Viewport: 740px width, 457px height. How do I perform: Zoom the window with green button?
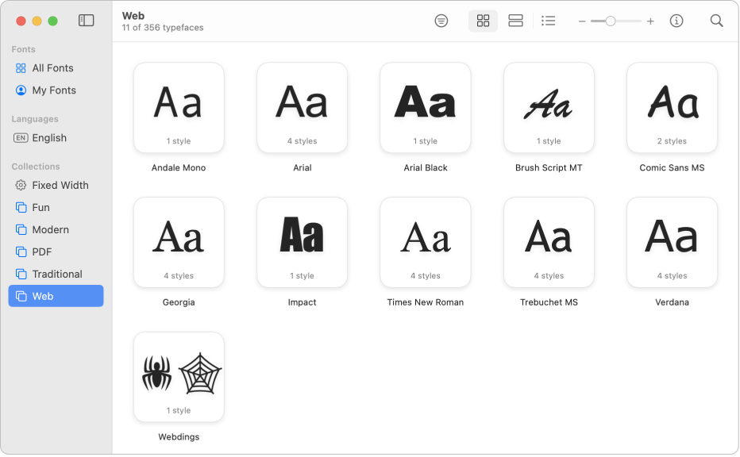coord(53,21)
